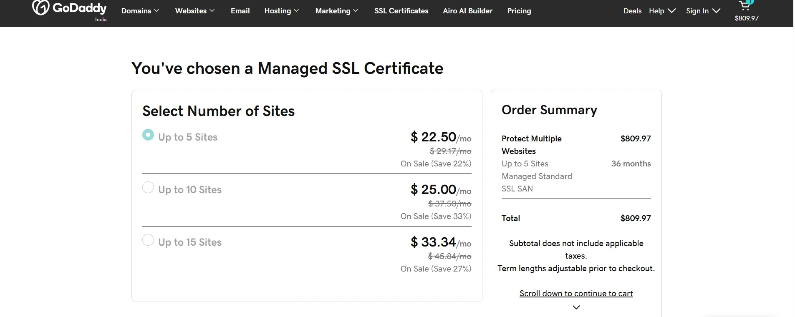The height and width of the screenshot is (317, 795).
Task: Choose the Up to 10 Sites radio button
Action: coord(148,187)
